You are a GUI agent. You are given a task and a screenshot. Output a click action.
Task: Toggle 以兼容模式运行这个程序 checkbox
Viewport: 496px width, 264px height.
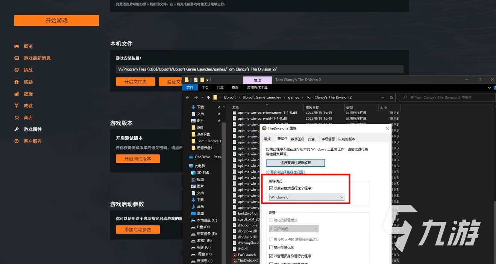pyautogui.click(x=271, y=188)
